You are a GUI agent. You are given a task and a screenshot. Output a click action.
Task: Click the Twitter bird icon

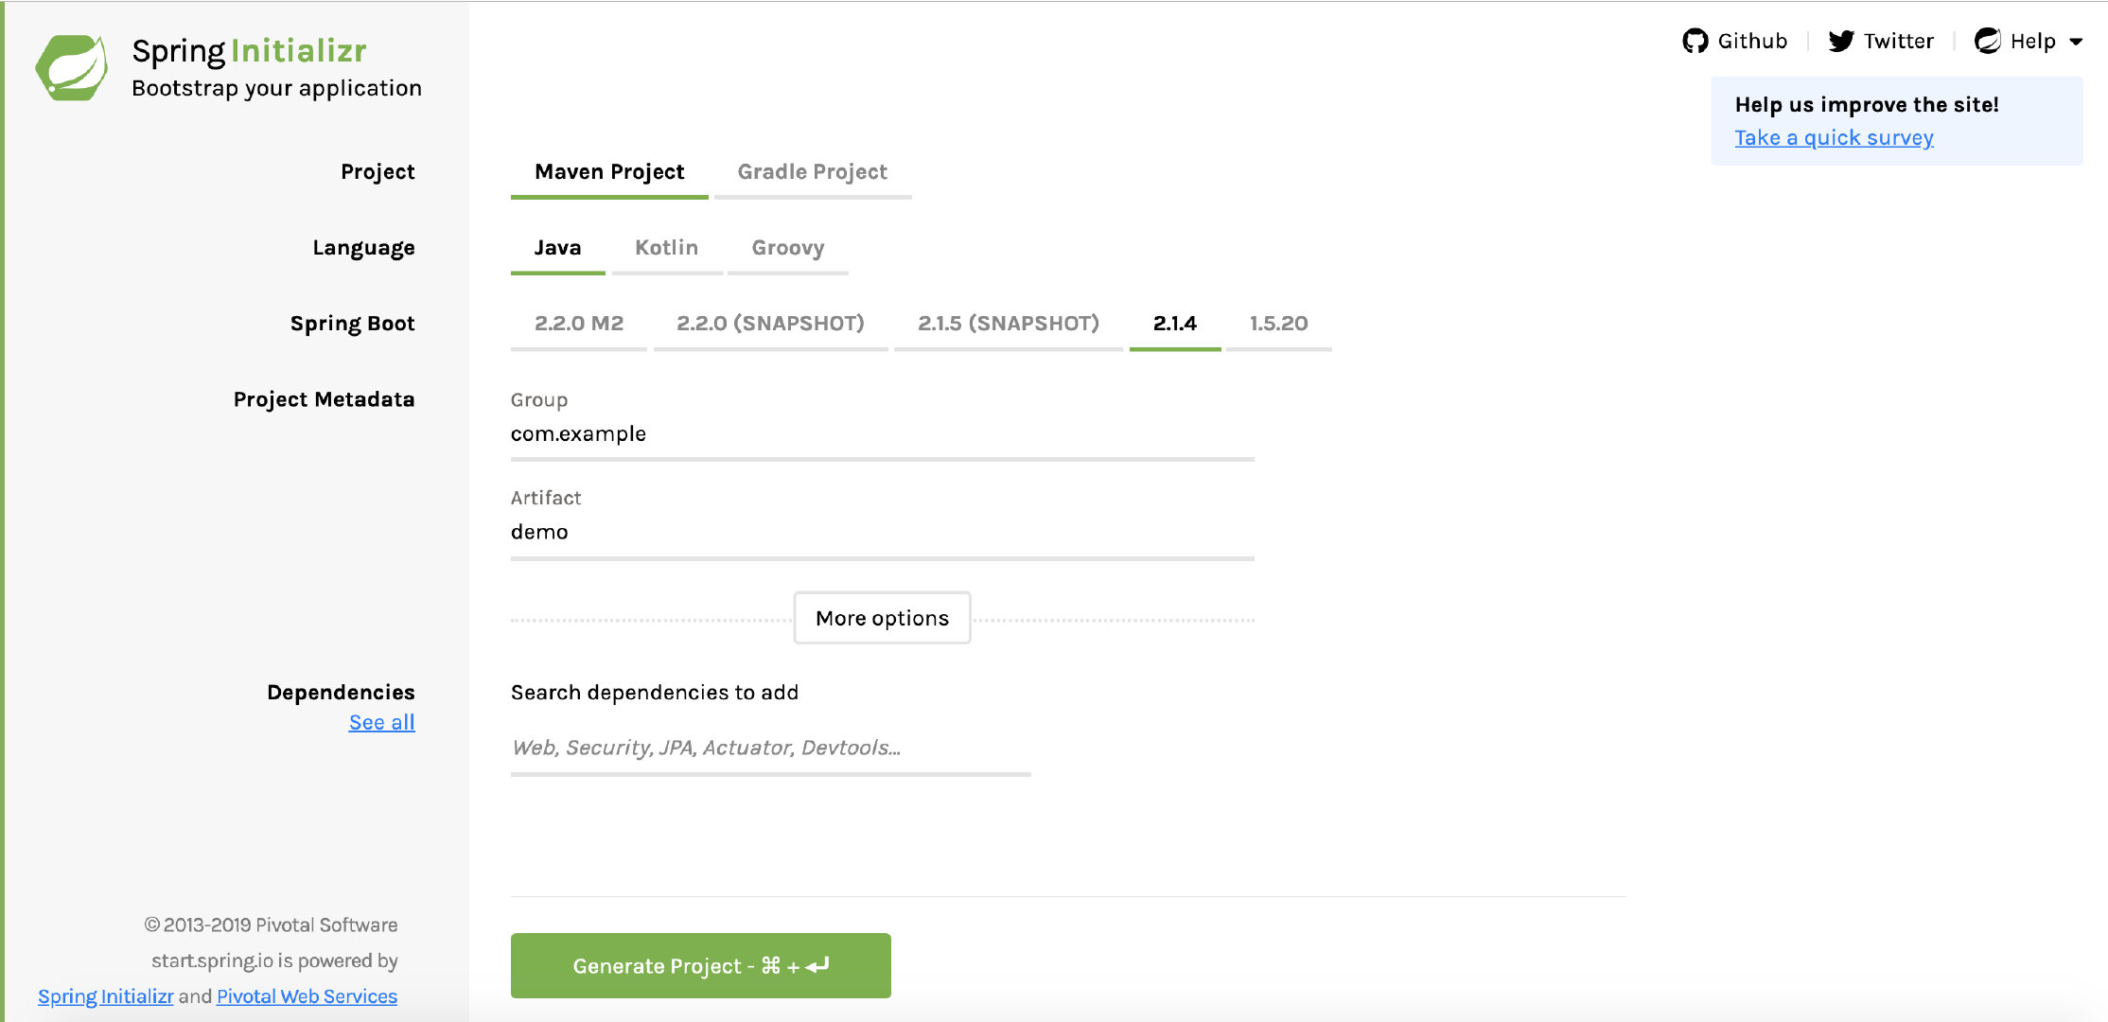(1840, 41)
